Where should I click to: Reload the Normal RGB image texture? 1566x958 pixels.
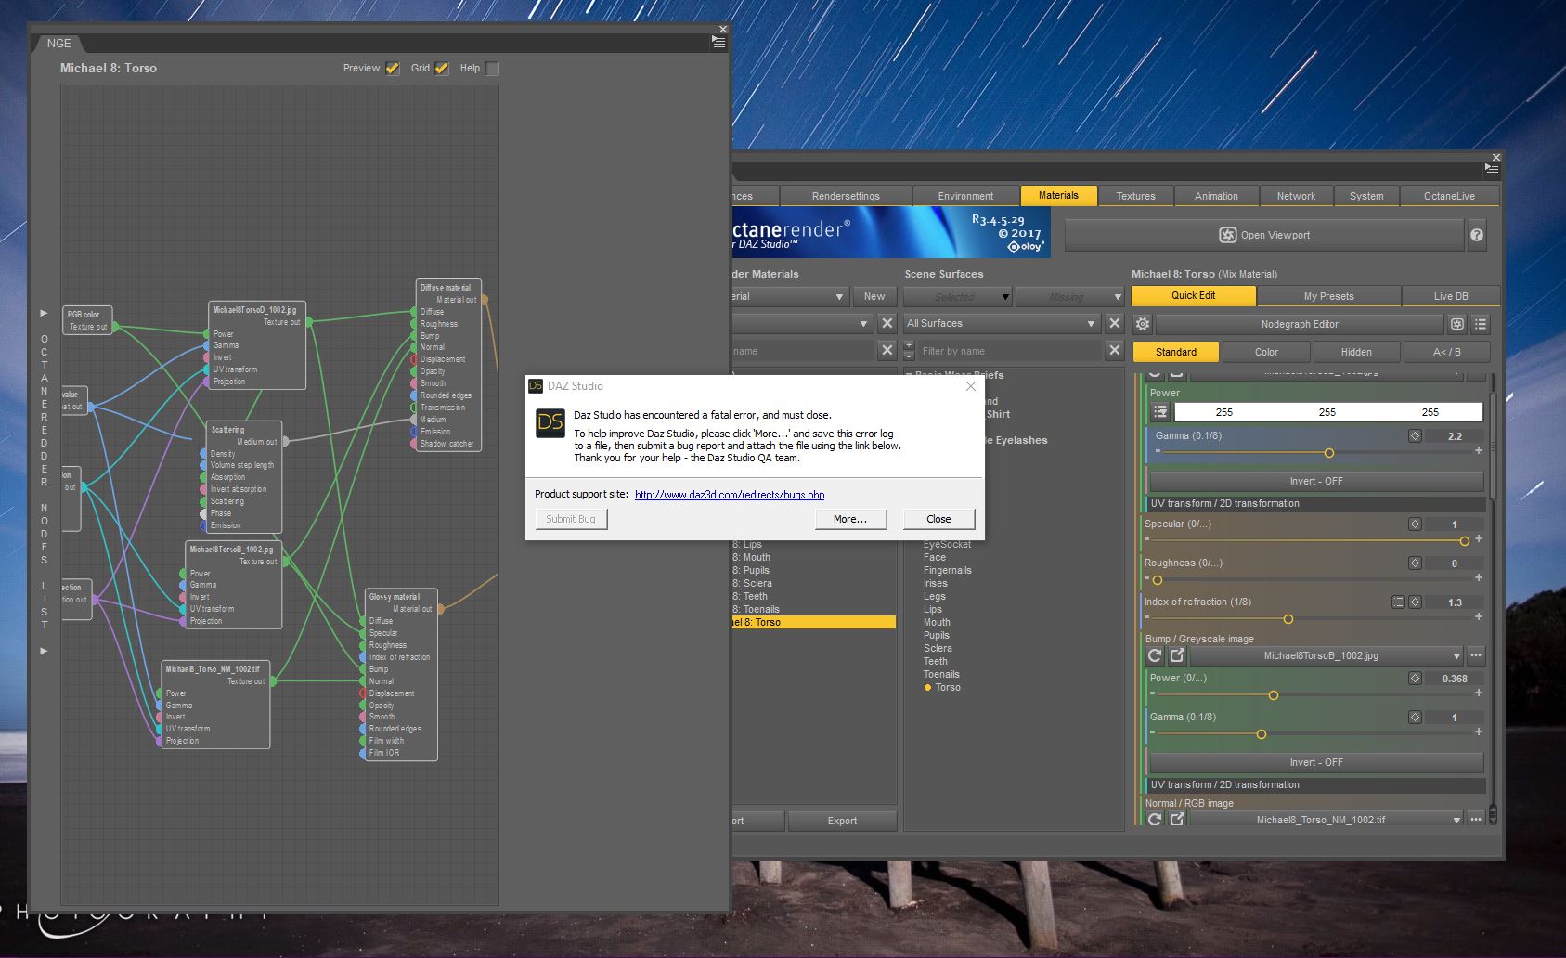pos(1155,820)
